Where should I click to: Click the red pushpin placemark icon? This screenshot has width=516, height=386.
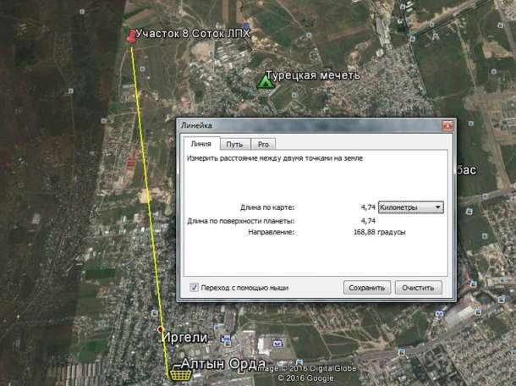coord(130,36)
